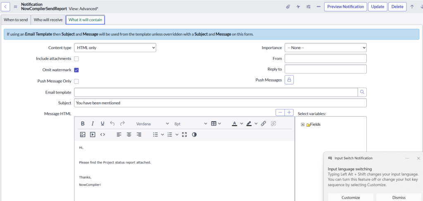Open background color dropdown arrow
Screen dimensions: 423x201
tap(256, 124)
